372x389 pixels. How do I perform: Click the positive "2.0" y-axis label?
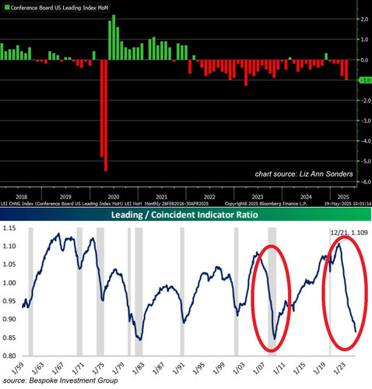(x=364, y=19)
